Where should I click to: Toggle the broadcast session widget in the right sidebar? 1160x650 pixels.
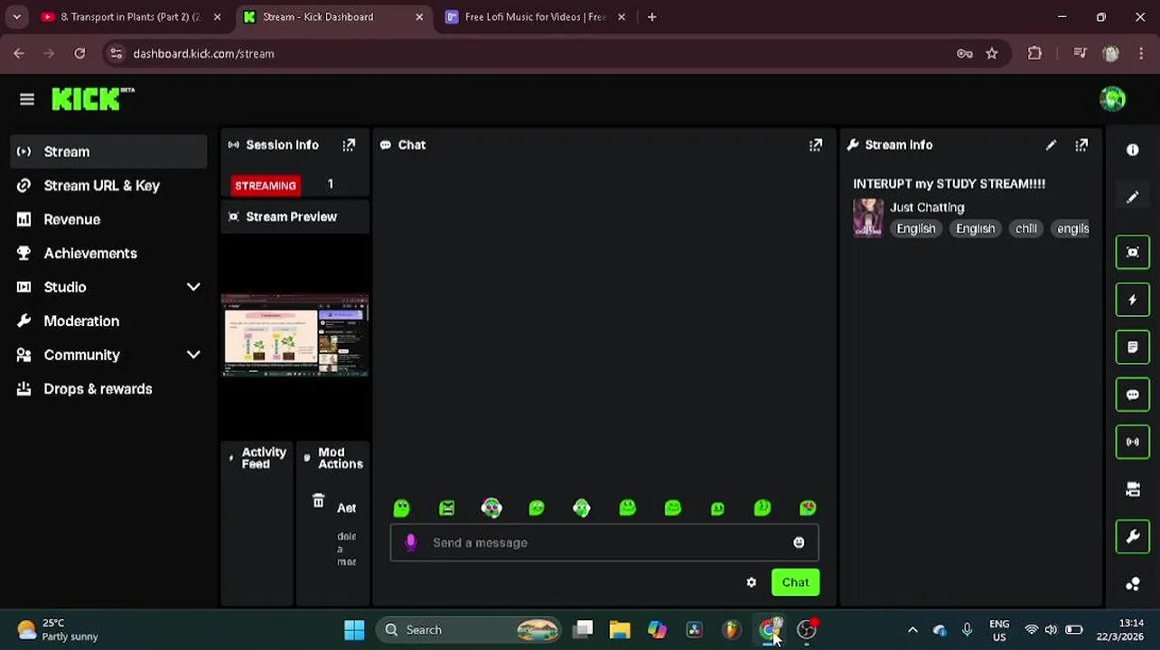tap(1132, 441)
